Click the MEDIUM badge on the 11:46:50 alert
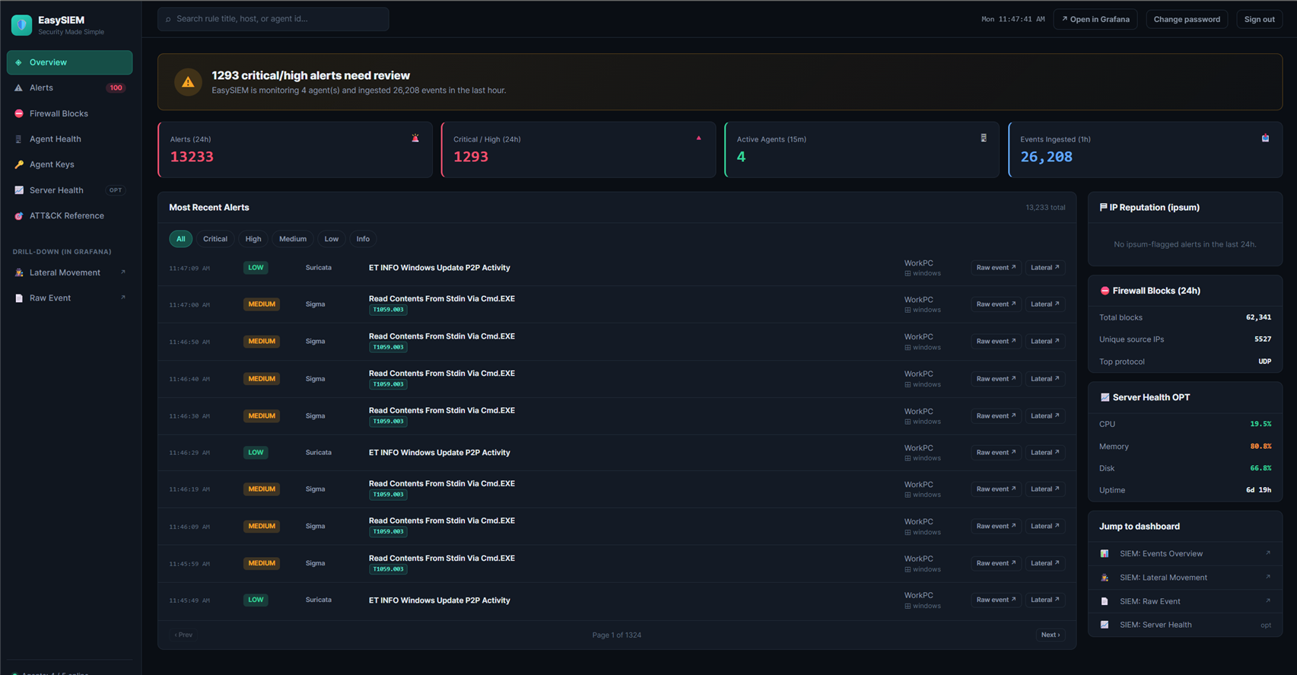This screenshot has width=1297, height=675. point(262,342)
